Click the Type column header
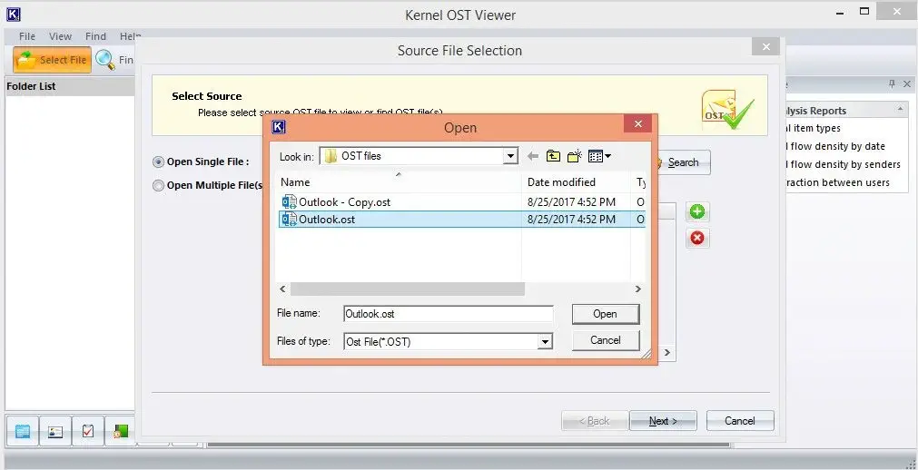Image resolution: width=918 pixels, height=470 pixels. click(641, 182)
